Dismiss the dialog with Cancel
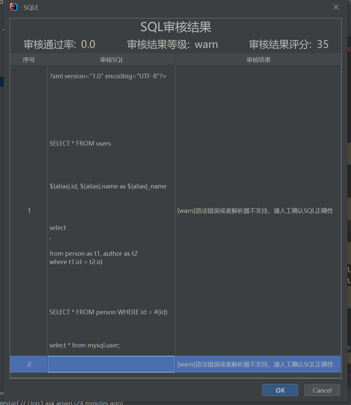Viewport: 351px width, 405px height. 322,390
